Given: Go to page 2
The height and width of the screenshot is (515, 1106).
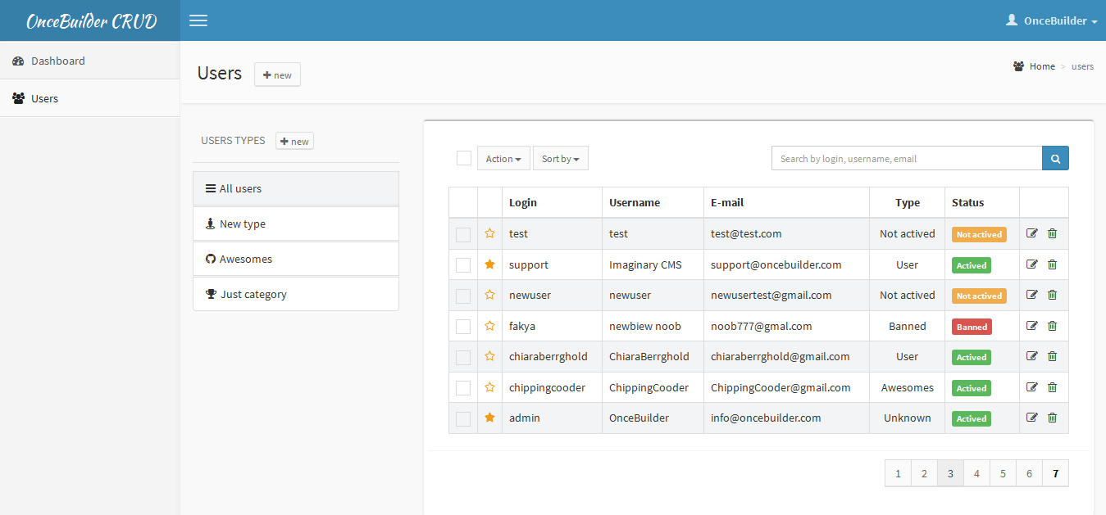Looking at the screenshot, I should click(924, 473).
